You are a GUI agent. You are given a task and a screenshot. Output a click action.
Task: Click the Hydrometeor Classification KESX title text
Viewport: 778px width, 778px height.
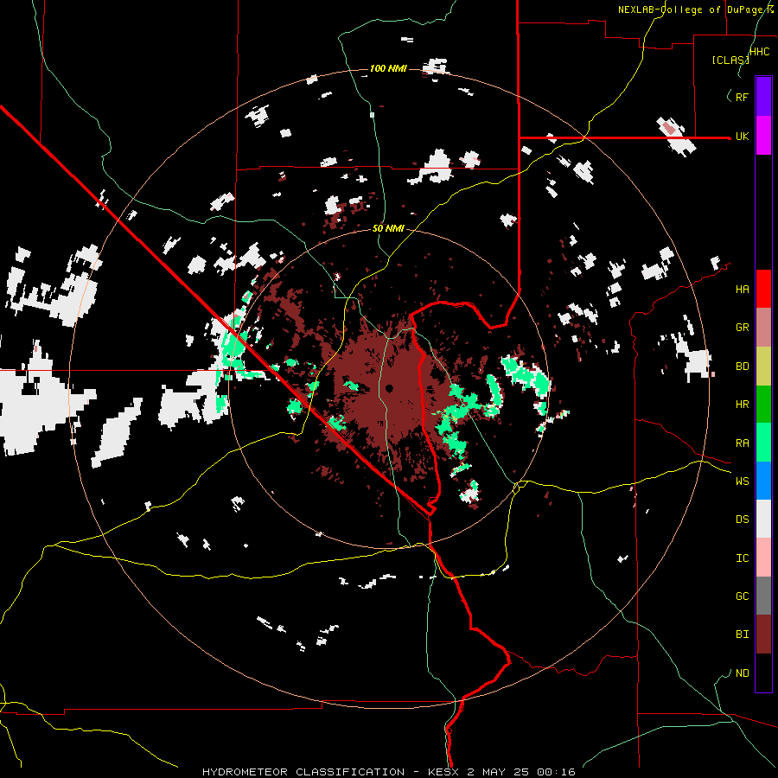389,772
